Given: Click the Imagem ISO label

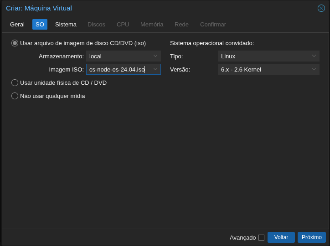Looking at the screenshot, I should pyautogui.click(x=66, y=70).
